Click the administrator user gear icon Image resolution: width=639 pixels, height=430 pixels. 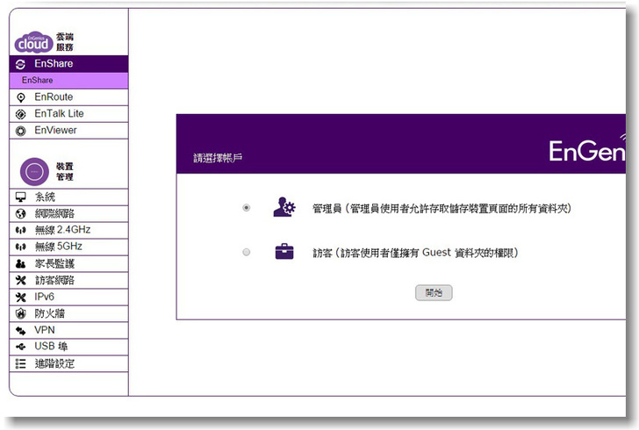pos(284,208)
